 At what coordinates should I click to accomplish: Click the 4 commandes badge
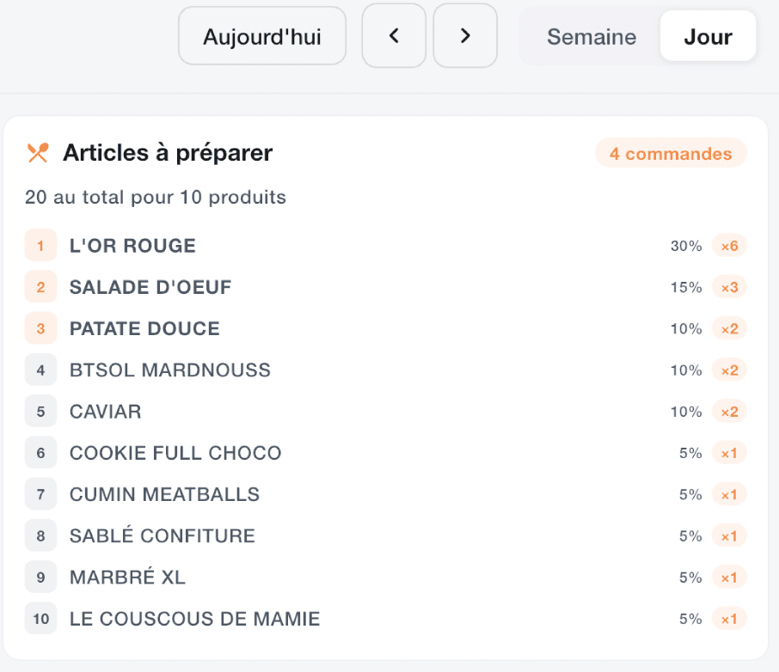click(671, 154)
